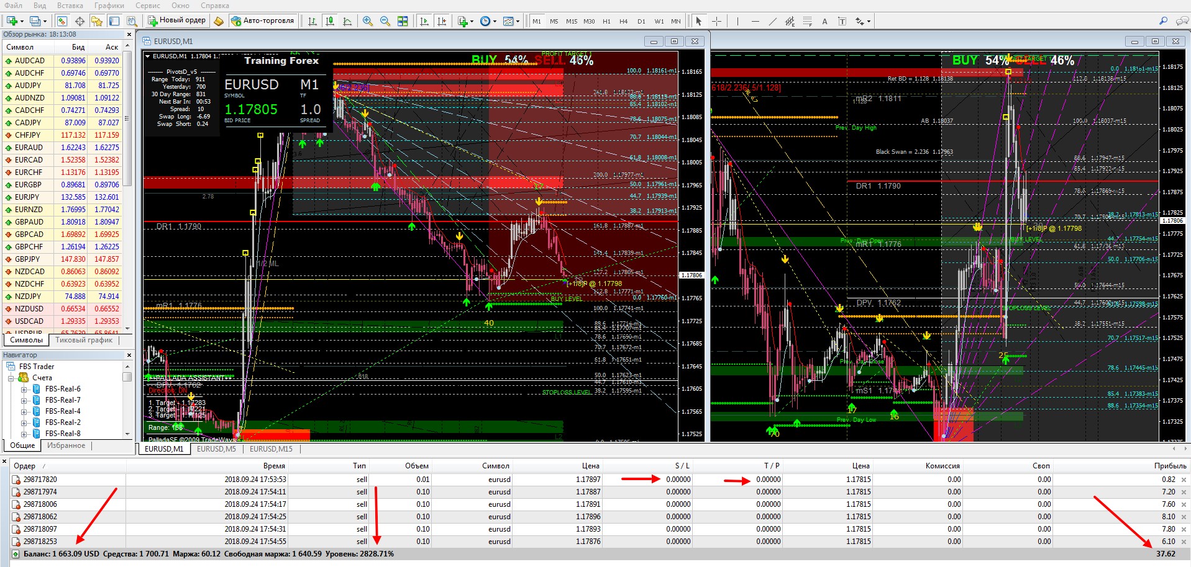This screenshot has height=567, width=1191.
Task: Expand the FBS-Real-7 account node
Action: (x=24, y=401)
